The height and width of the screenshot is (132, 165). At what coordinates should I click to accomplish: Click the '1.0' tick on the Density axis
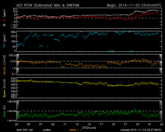click(x=14, y=68)
